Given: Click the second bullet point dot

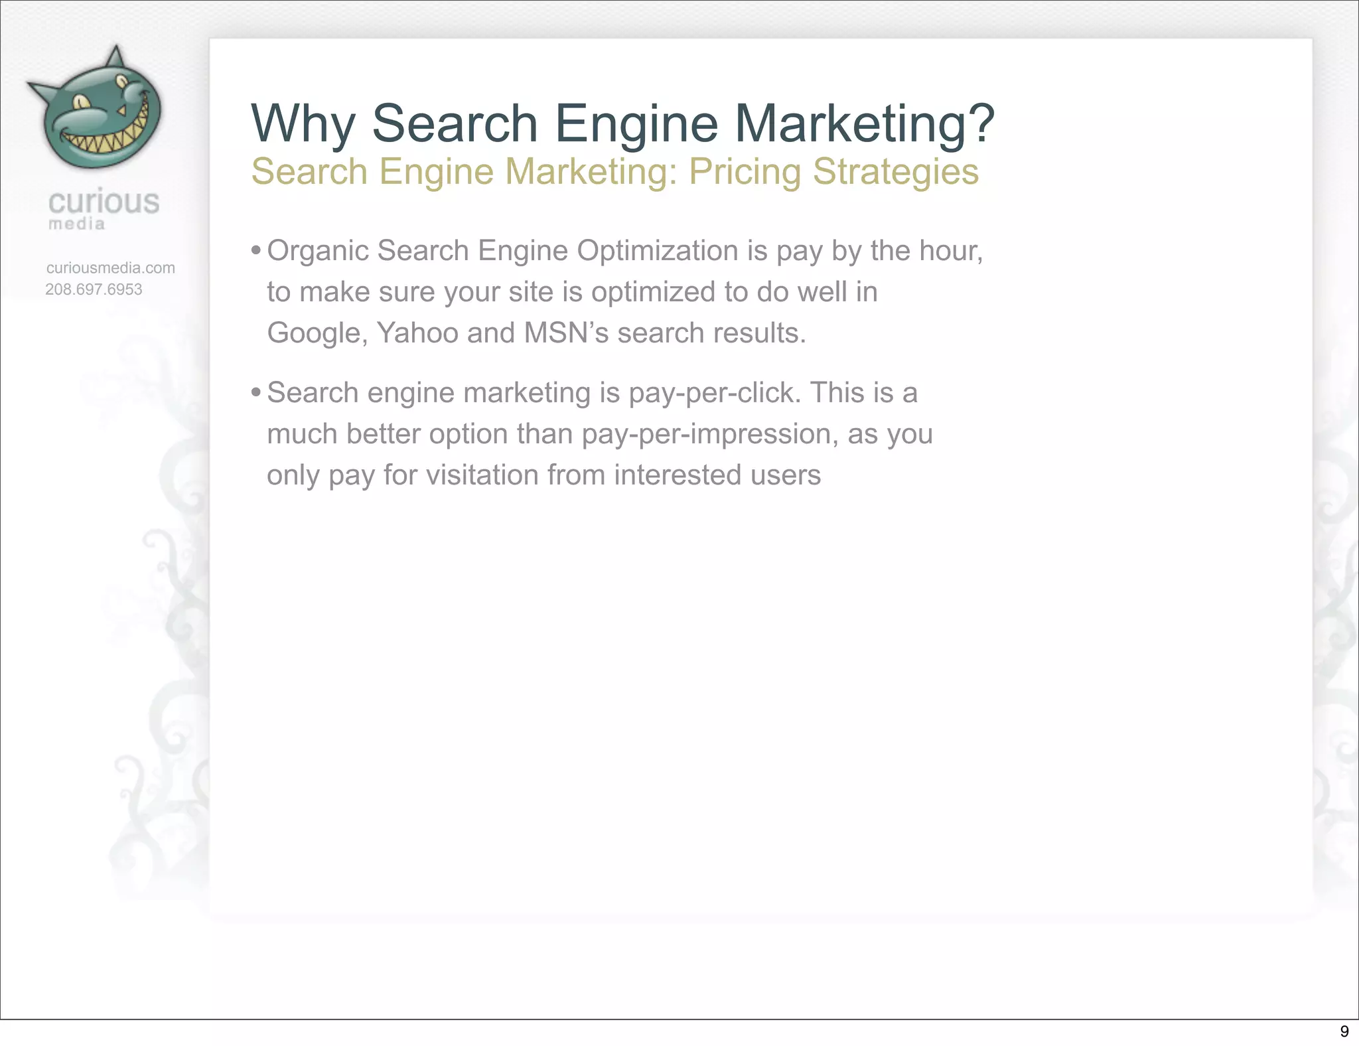Looking at the screenshot, I should [256, 393].
